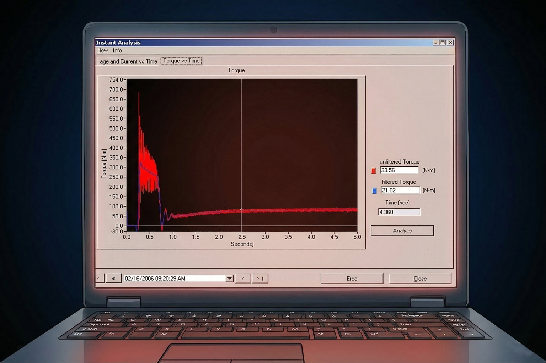The image size is (546, 363).
Task: Click the thin left chevron after date box
Action: 243,279
